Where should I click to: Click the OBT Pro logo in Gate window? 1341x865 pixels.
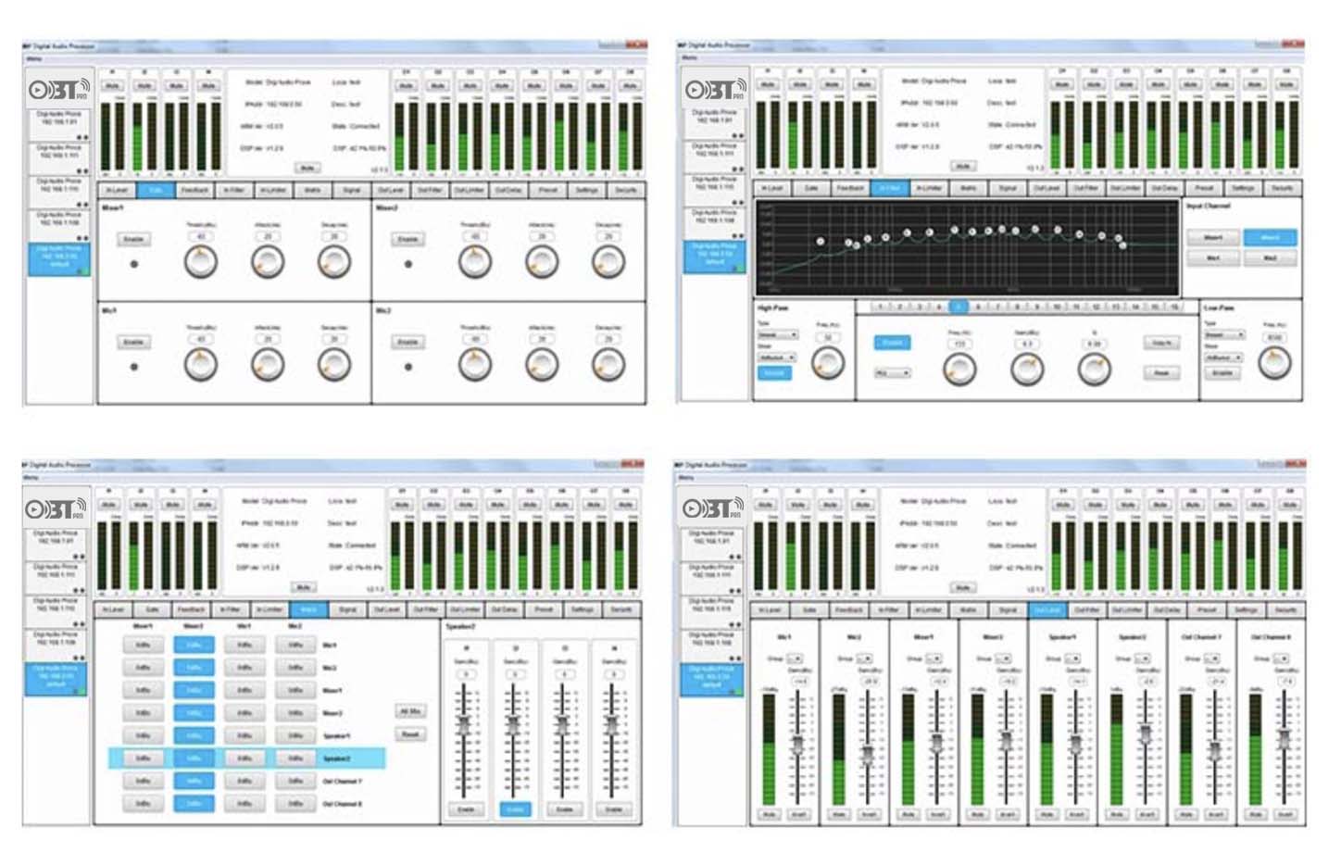click(x=57, y=90)
